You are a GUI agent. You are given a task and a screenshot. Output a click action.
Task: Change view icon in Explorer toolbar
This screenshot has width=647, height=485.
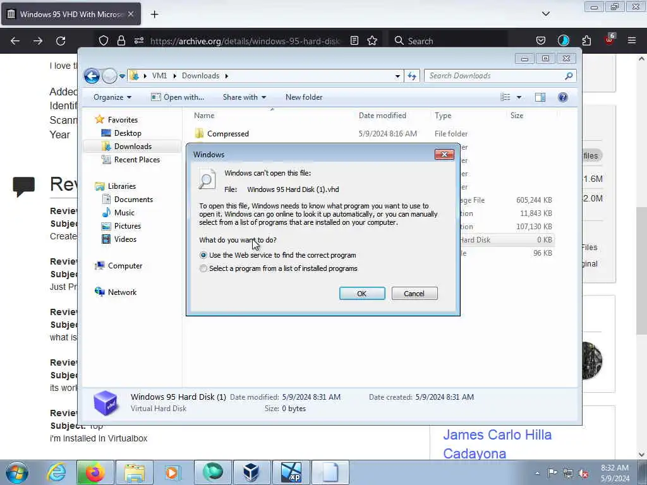pyautogui.click(x=505, y=97)
